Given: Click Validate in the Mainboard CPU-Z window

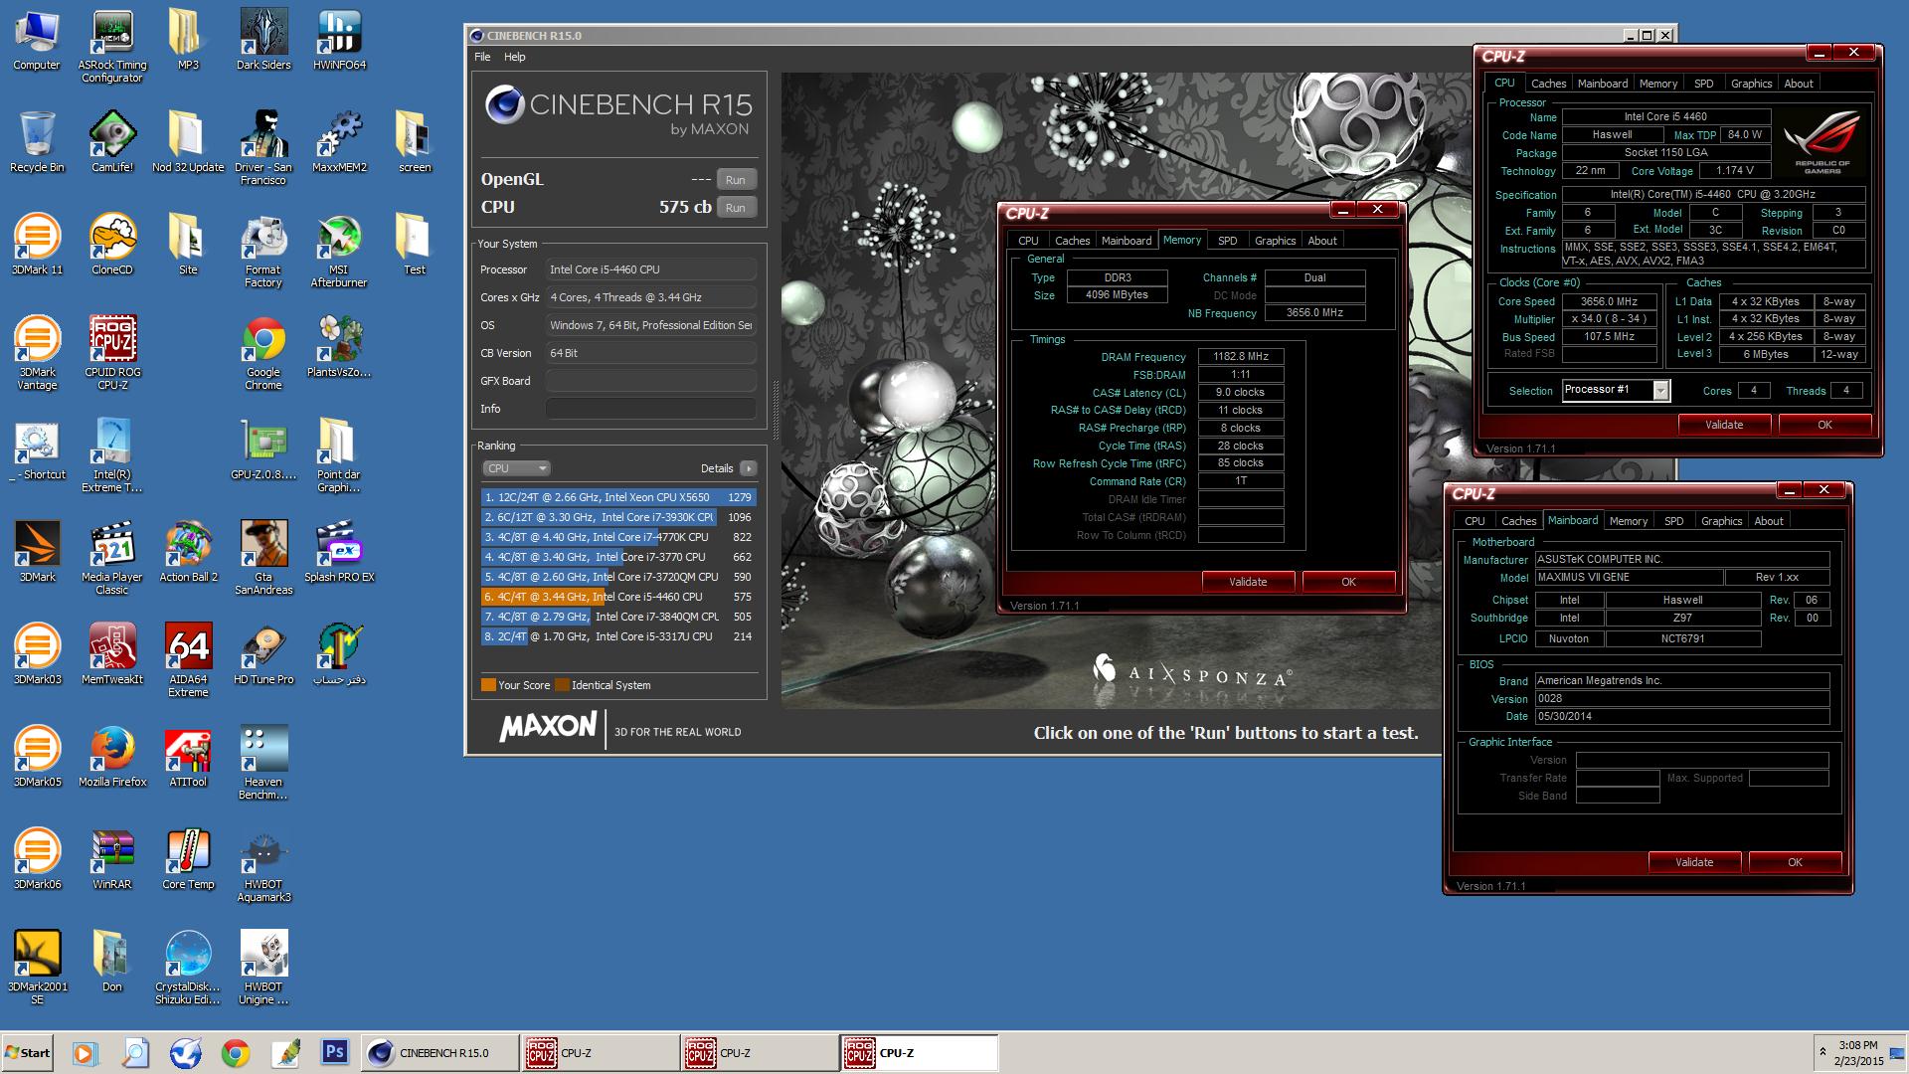Looking at the screenshot, I should (1694, 862).
